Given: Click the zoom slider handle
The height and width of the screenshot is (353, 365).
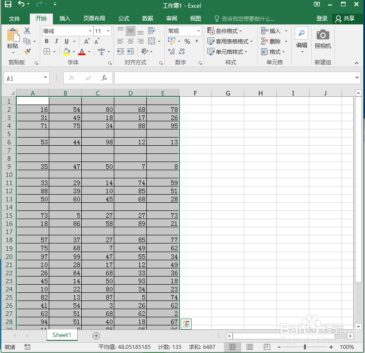Looking at the screenshot, I should [305, 347].
